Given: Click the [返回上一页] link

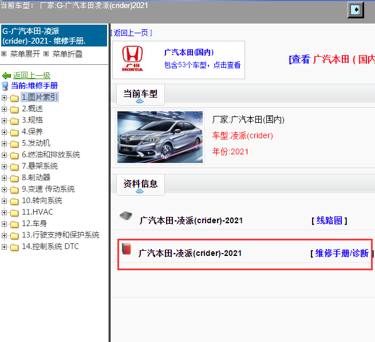Looking at the screenshot, I should click(131, 33).
